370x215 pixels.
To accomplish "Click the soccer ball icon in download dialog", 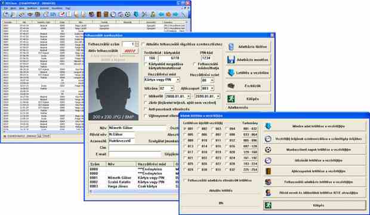I will pos(268,149).
